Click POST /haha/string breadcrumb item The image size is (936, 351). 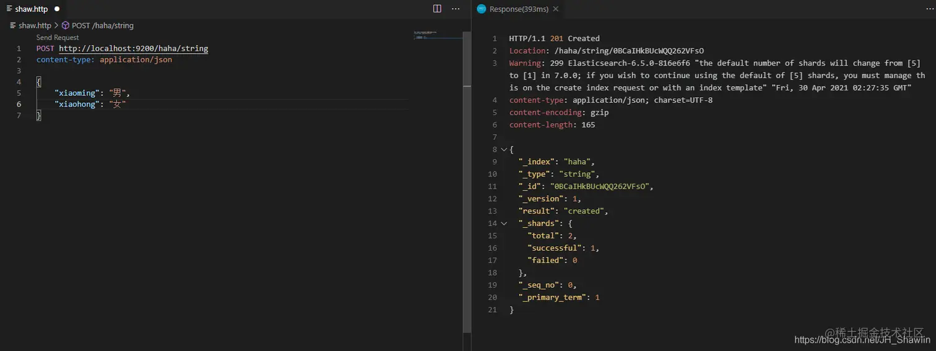coord(103,25)
